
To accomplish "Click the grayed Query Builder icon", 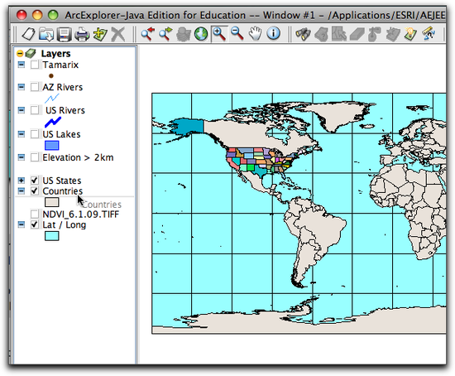I will [321, 34].
